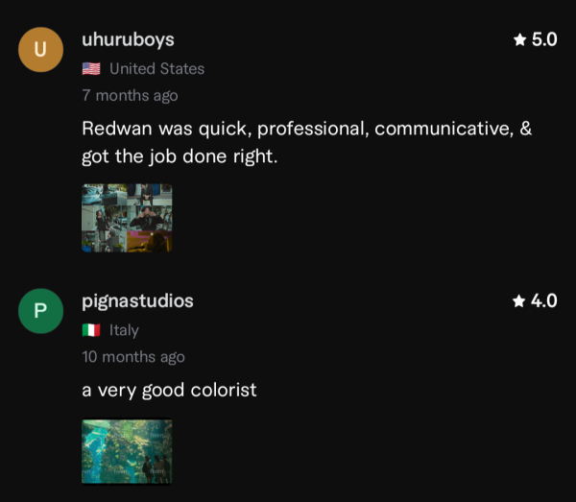Viewport: 576px width, 502px height.
Task: Click the 'a very good colorist' review text
Action: coord(169,391)
